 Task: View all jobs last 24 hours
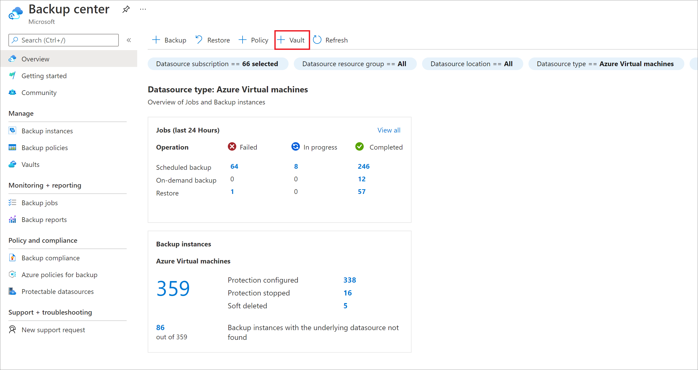coord(390,130)
